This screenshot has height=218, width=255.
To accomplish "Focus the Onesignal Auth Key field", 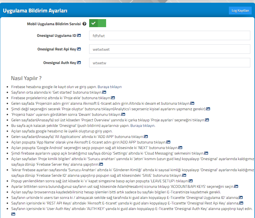I will tap(170, 63).
